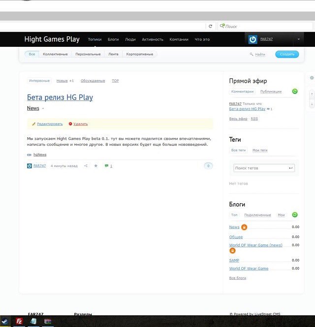
Task: Click the pencil edit icon
Action: pos(34,124)
